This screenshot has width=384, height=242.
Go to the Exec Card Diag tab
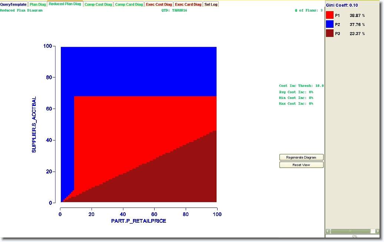tap(188, 4)
